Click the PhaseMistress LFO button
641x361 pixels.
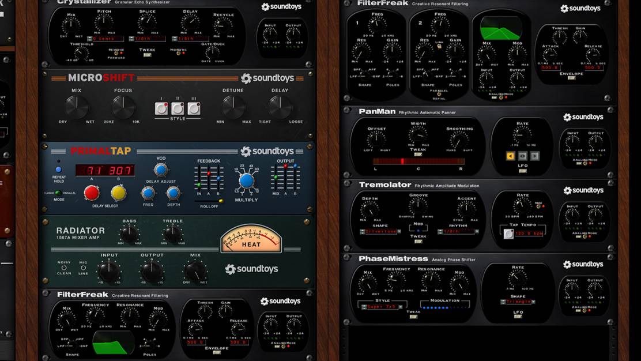[518, 317]
